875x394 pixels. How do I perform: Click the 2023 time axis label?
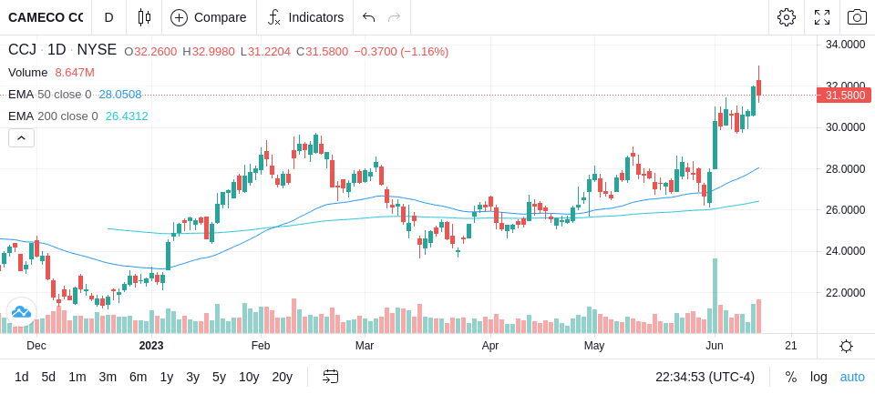pos(151,346)
